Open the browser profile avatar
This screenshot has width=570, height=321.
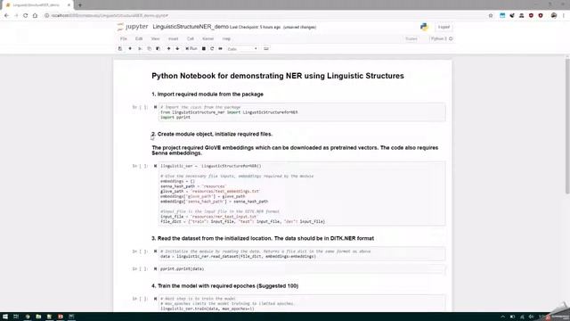click(554, 16)
